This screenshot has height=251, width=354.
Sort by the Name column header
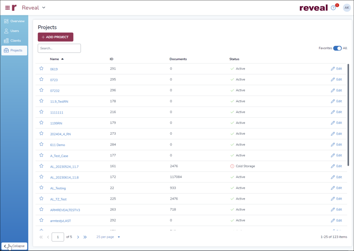pos(55,59)
